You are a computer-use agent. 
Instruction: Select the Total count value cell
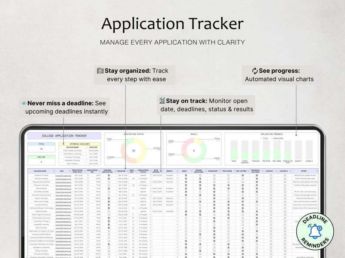click(41, 149)
